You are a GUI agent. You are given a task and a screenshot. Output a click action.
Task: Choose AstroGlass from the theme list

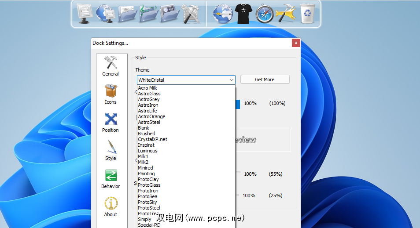click(149, 94)
